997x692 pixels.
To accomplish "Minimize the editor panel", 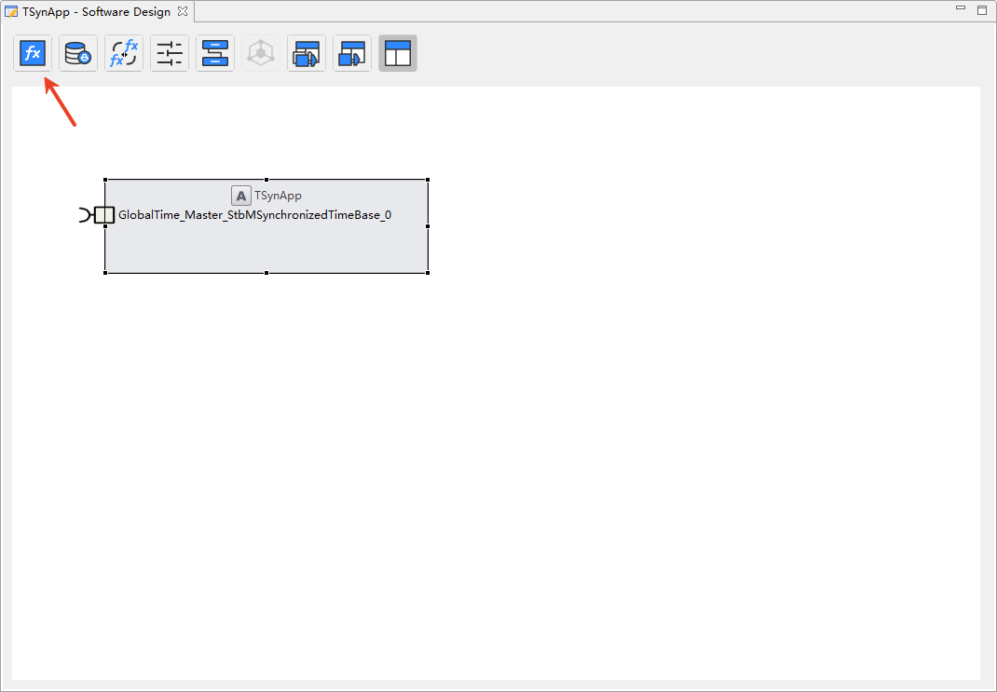I will 961,8.
